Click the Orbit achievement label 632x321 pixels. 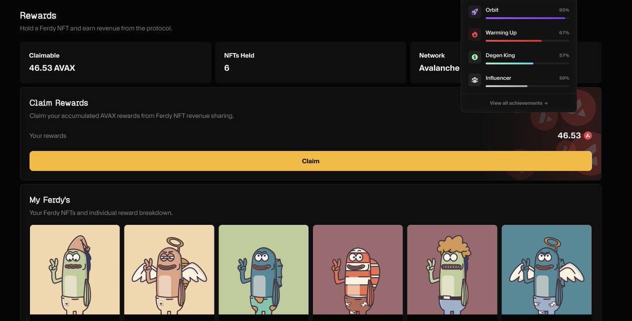pos(492,10)
